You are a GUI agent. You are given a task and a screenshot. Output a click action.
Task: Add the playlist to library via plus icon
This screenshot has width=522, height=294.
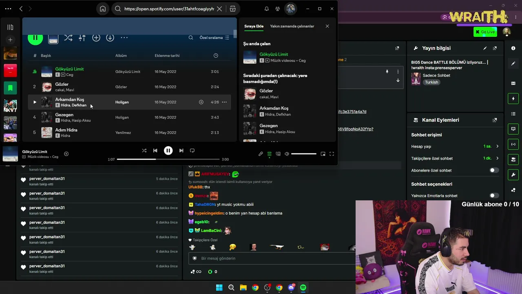point(96,38)
